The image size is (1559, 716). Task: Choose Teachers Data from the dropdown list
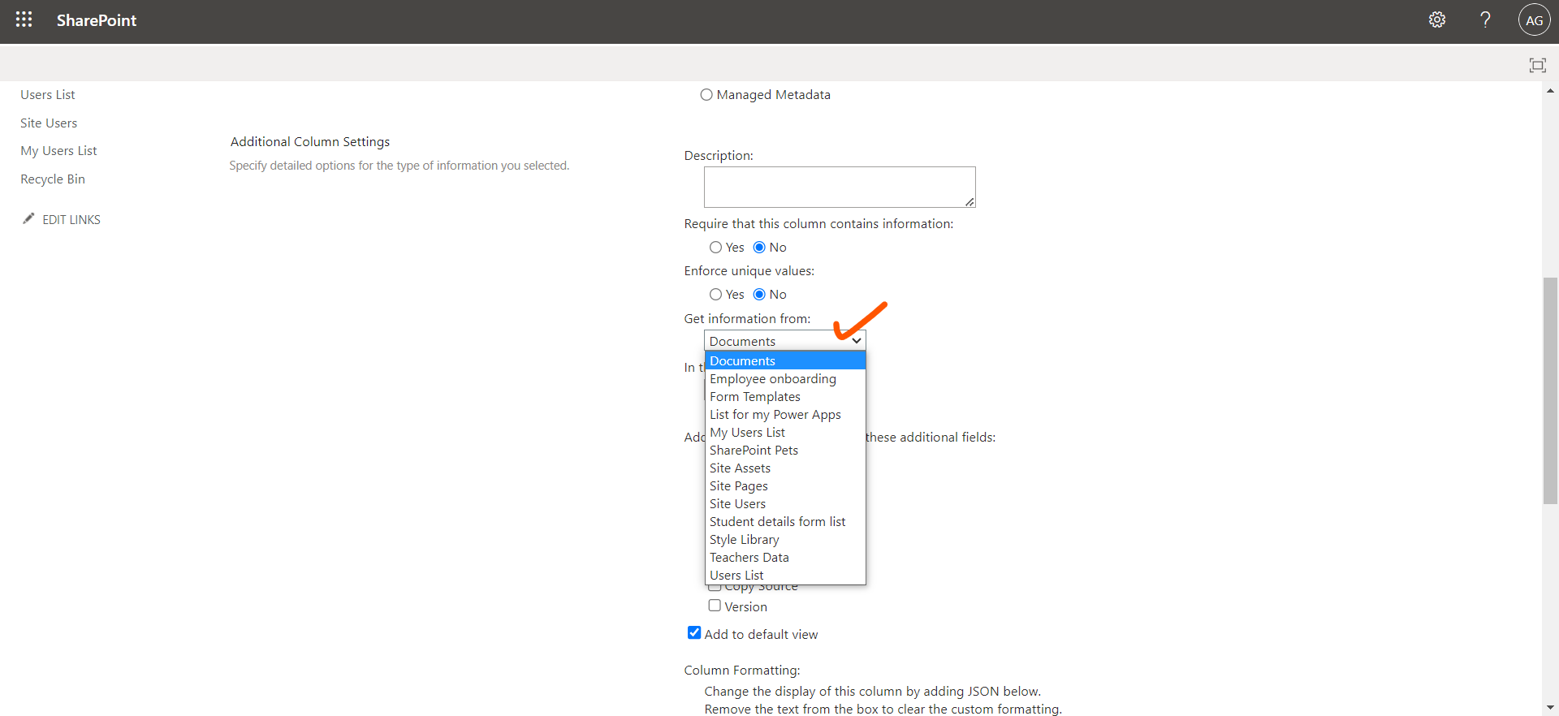click(749, 558)
